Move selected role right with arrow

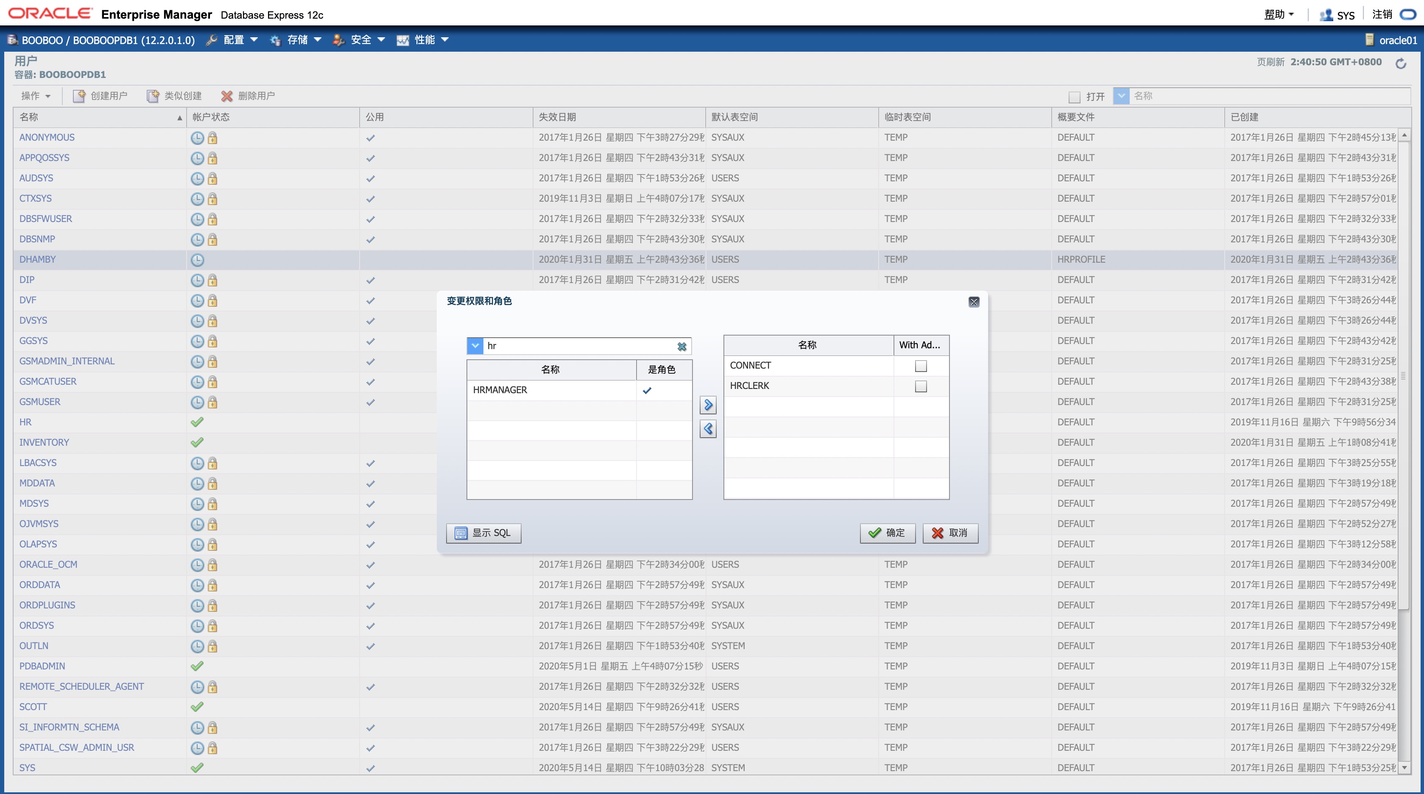click(x=708, y=405)
